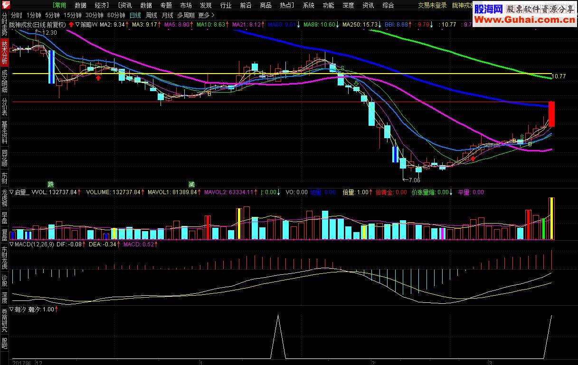
Task: Open the 行业 menu
Action: (226, 6)
